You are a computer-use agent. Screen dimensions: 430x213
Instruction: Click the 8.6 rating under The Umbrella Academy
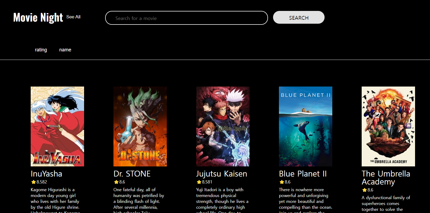point(370,190)
